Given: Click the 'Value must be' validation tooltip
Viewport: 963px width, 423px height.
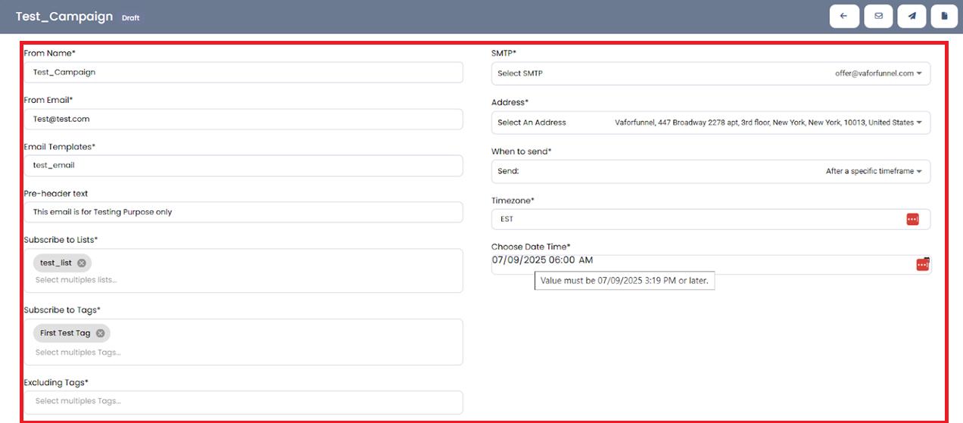Looking at the screenshot, I should 625,280.
